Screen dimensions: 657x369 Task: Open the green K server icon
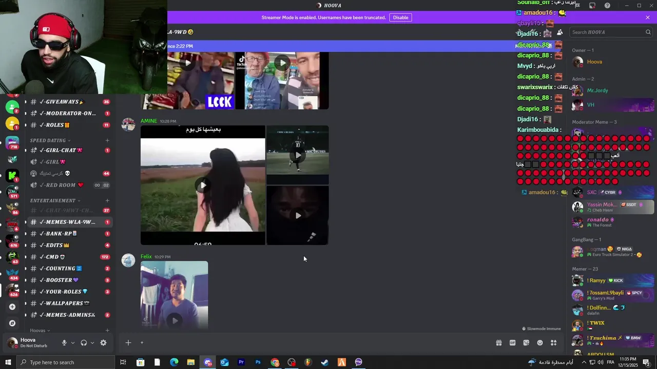(x=12, y=176)
